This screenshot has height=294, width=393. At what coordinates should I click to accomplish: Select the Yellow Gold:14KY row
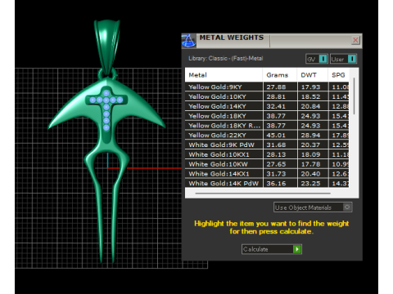(267, 106)
